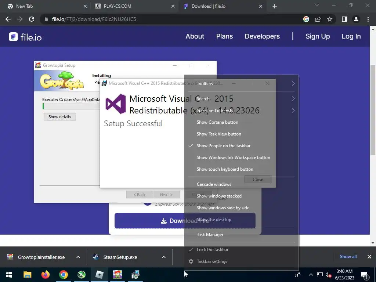The width and height of the screenshot is (376, 282).
Task: Click Show details in Growtopia Setup
Action: coord(60,117)
